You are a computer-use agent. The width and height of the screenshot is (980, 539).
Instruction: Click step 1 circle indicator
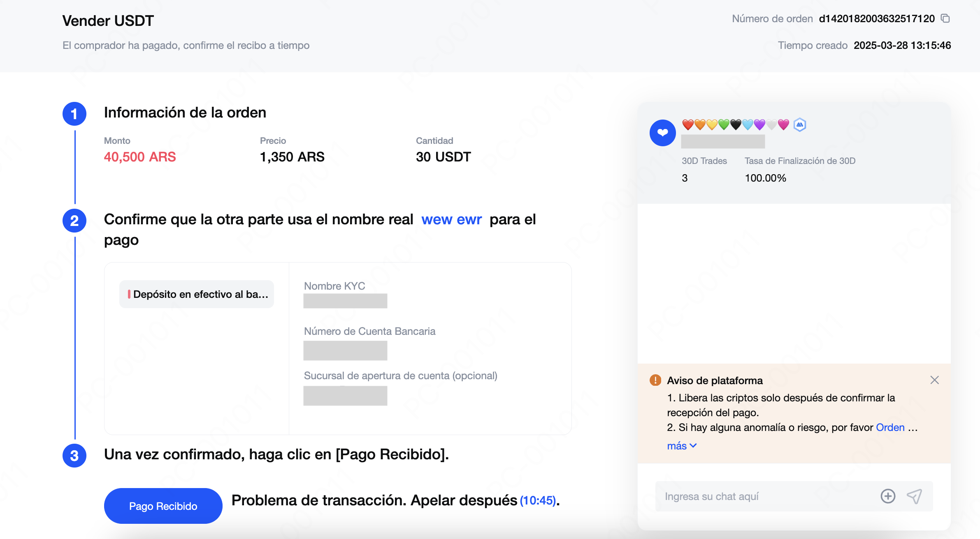tap(74, 114)
